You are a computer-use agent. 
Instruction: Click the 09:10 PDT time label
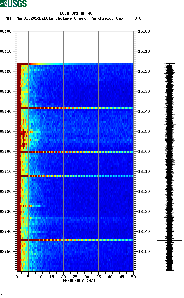(6, 172)
